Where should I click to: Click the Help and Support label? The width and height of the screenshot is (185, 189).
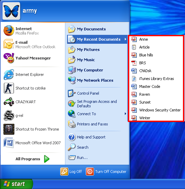click(x=91, y=137)
